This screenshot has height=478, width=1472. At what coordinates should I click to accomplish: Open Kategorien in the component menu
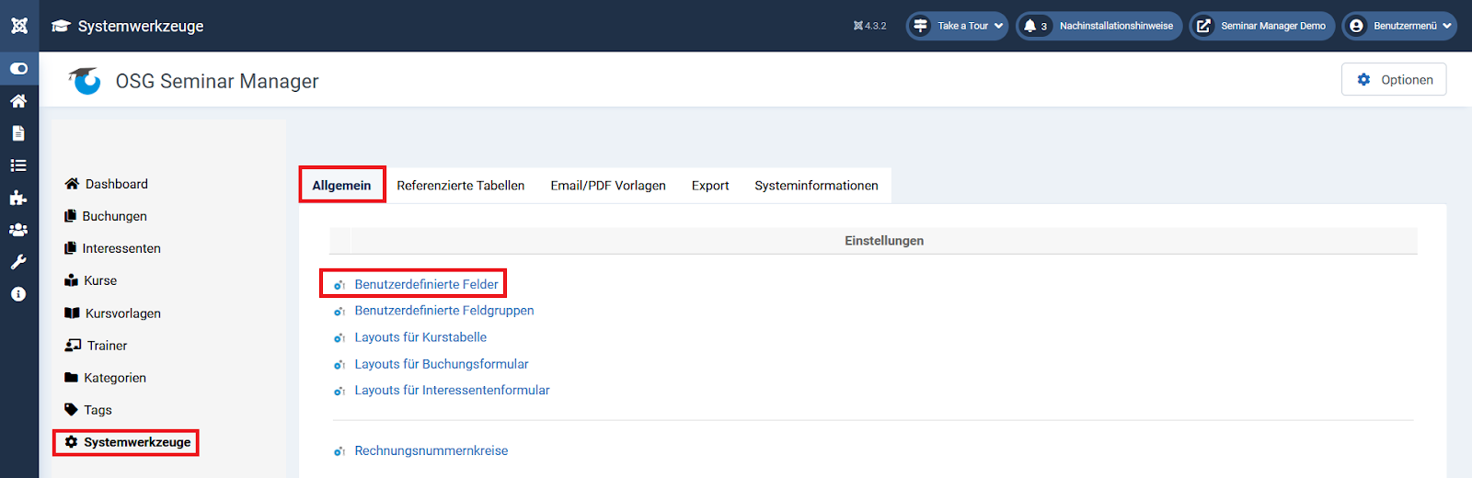(115, 378)
